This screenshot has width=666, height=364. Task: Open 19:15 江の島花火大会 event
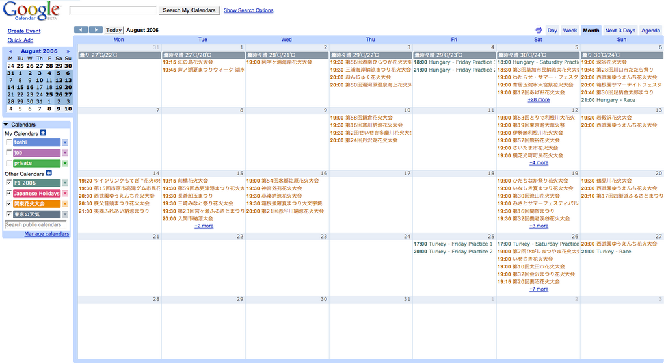pos(188,62)
